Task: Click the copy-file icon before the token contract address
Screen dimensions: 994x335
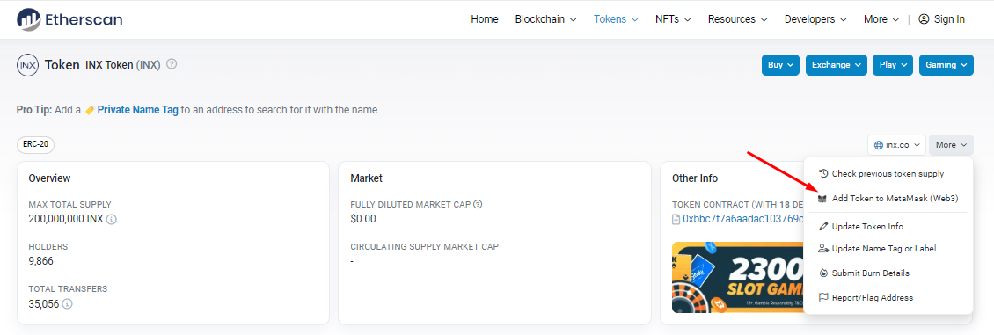Action: (676, 219)
